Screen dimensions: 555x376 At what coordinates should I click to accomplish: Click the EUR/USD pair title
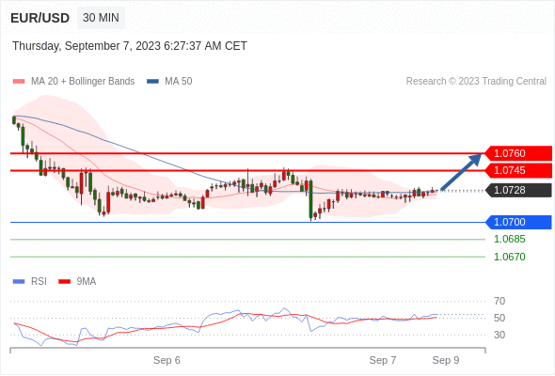40,18
